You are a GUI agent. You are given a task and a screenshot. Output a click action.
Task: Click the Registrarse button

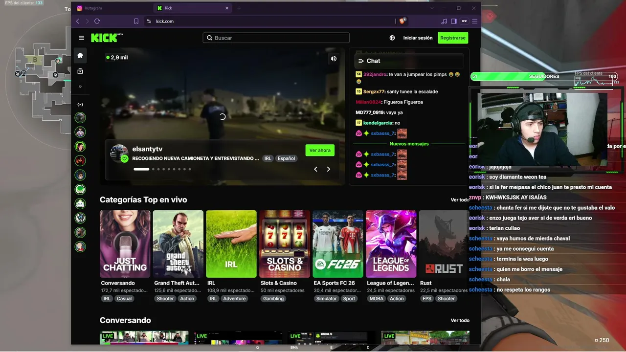pyautogui.click(x=453, y=38)
